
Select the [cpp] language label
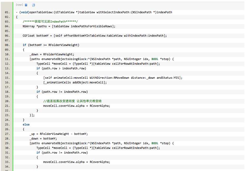tap(20, 5)
